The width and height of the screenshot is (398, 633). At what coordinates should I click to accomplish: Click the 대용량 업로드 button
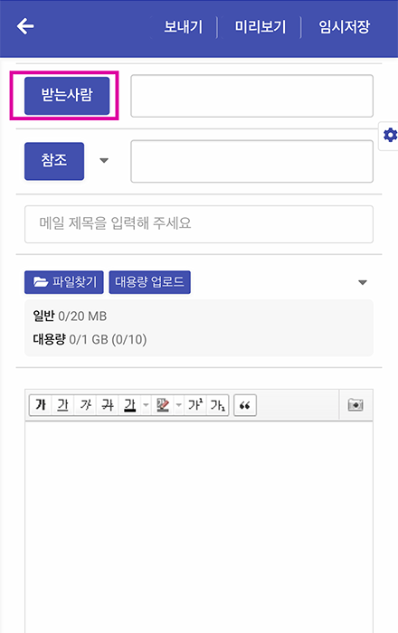(150, 282)
